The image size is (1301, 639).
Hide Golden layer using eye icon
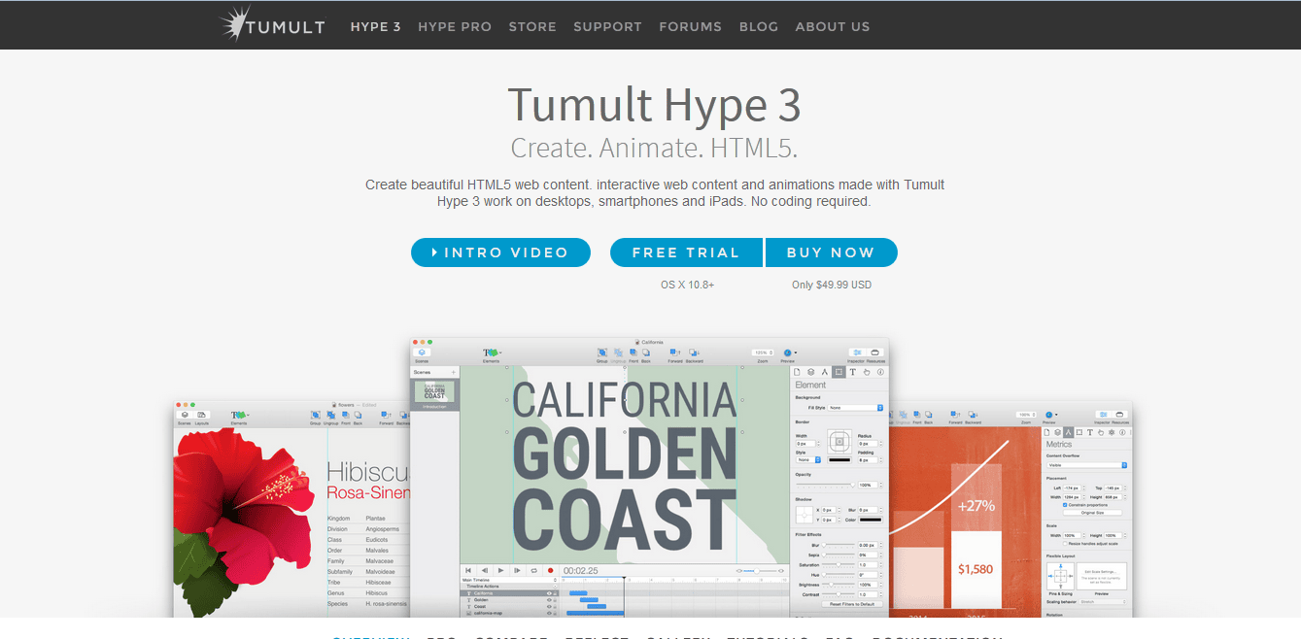(x=549, y=600)
